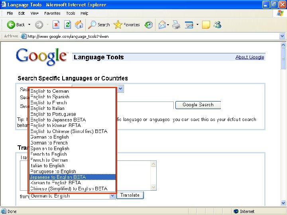
Task: Open the Search toolbar button
Action: pos(99,25)
